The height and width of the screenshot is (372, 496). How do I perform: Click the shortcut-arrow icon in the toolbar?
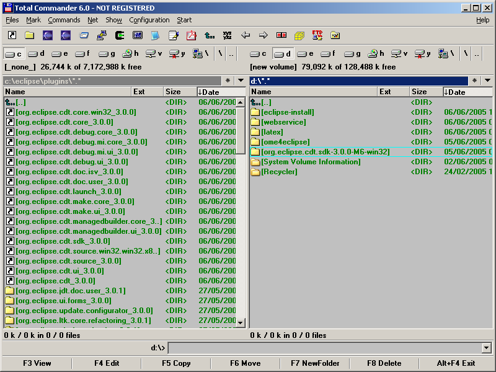(x=12, y=35)
